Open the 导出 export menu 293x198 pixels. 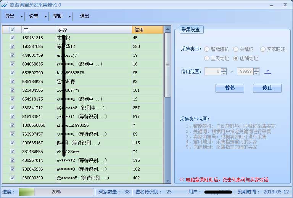coord(10,16)
